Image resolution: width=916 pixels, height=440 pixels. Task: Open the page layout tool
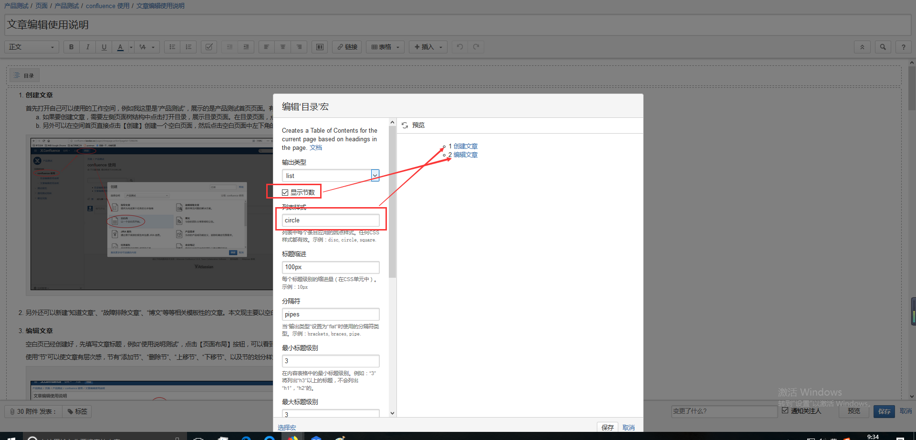[x=319, y=47]
